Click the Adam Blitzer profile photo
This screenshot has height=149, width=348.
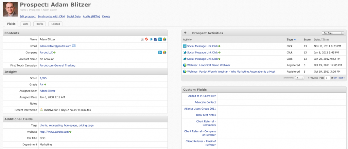click(10, 9)
